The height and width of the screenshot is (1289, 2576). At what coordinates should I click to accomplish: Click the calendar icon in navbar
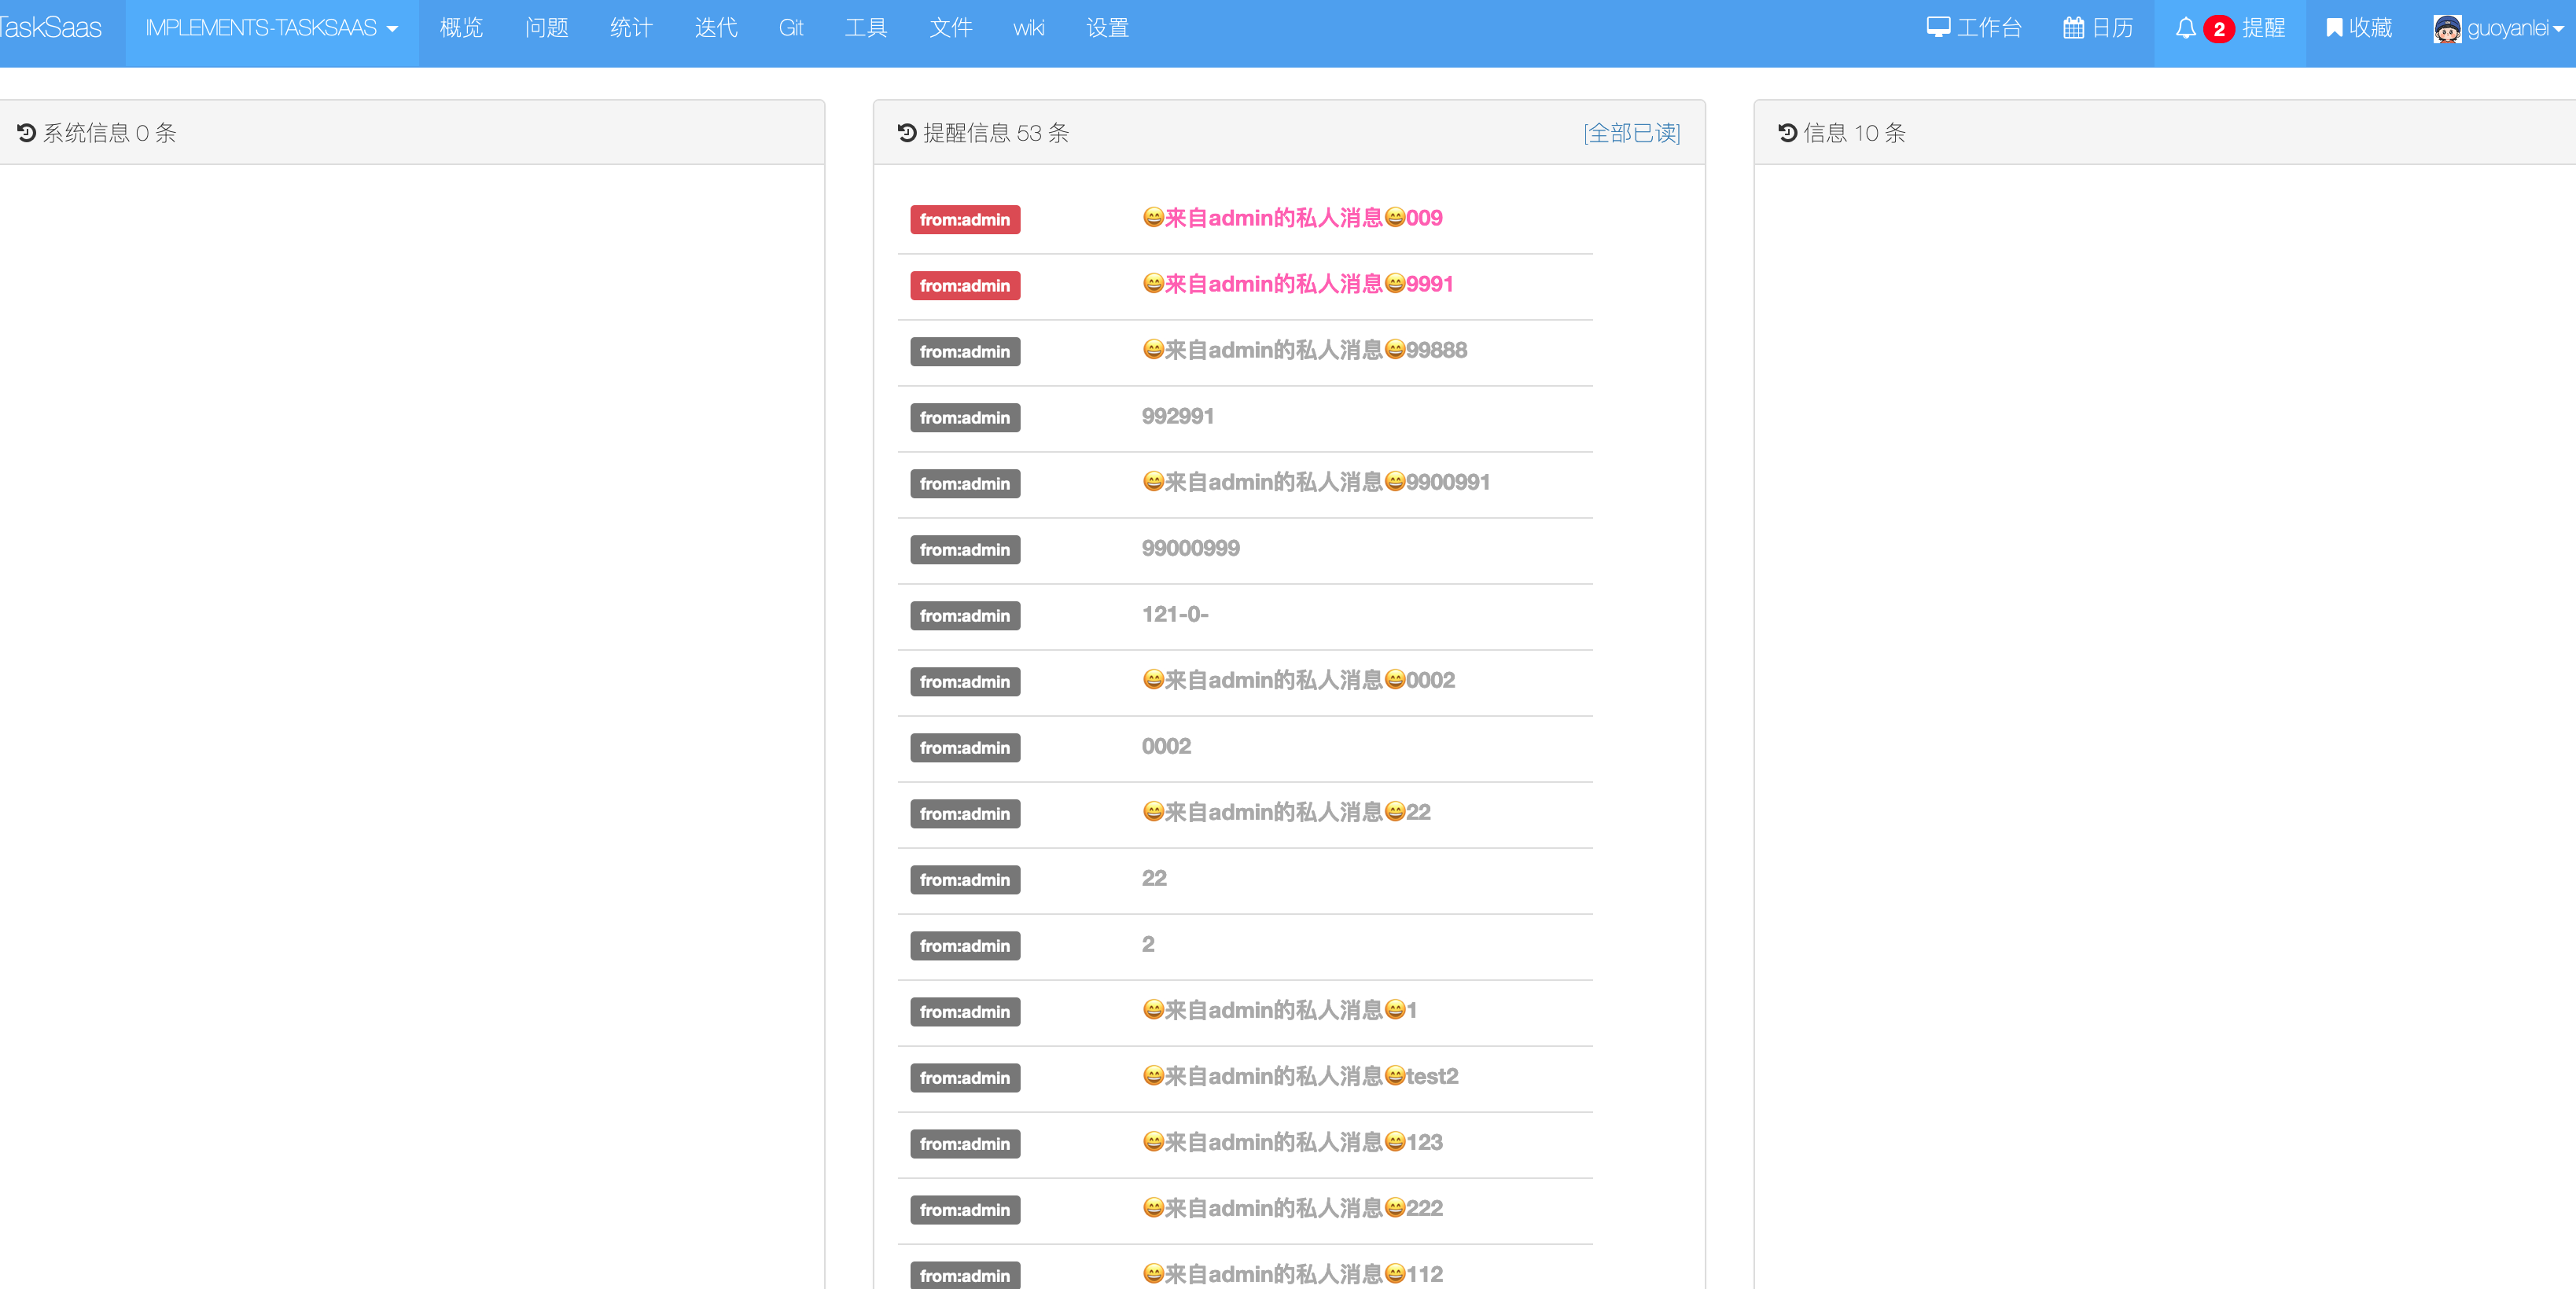pyautogui.click(x=2073, y=28)
